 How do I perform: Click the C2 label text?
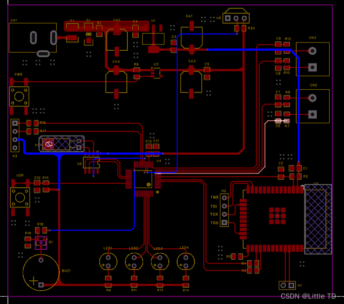coord(281,164)
